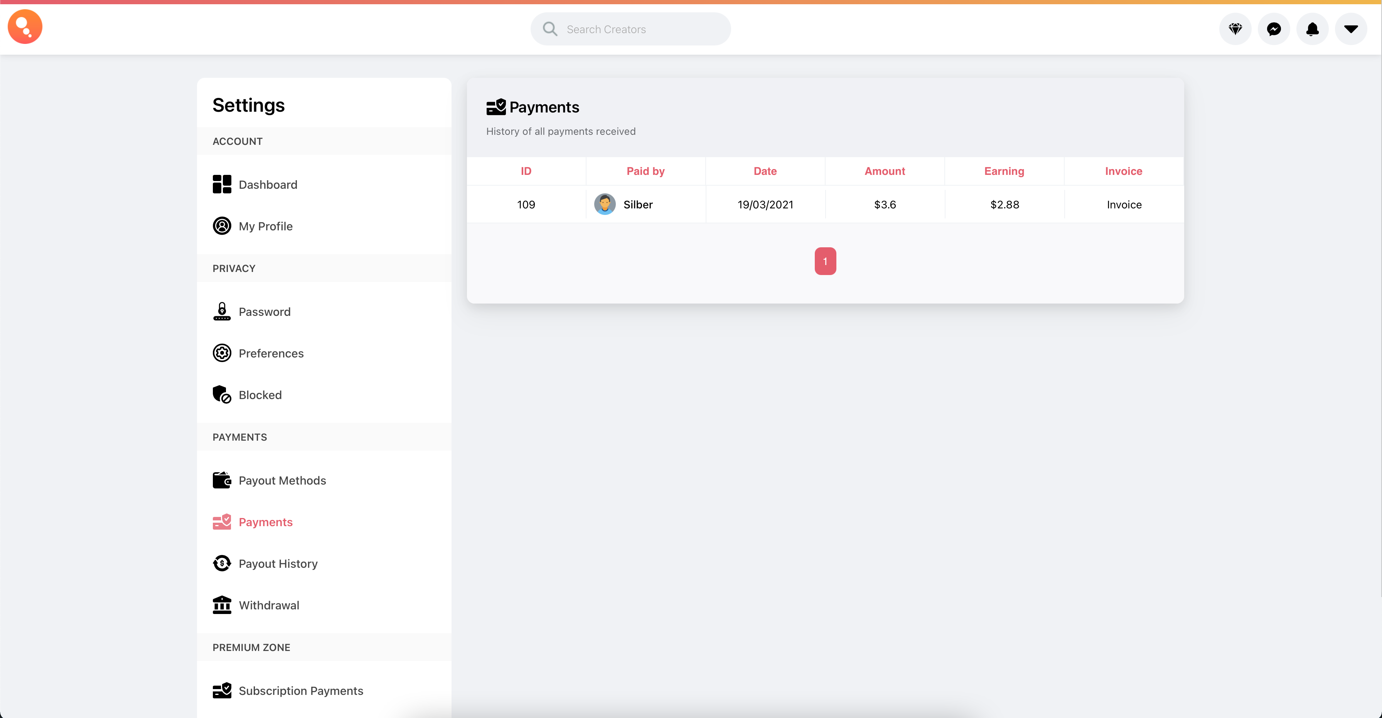Show notifications via bell icon
This screenshot has width=1382, height=718.
pos(1312,29)
